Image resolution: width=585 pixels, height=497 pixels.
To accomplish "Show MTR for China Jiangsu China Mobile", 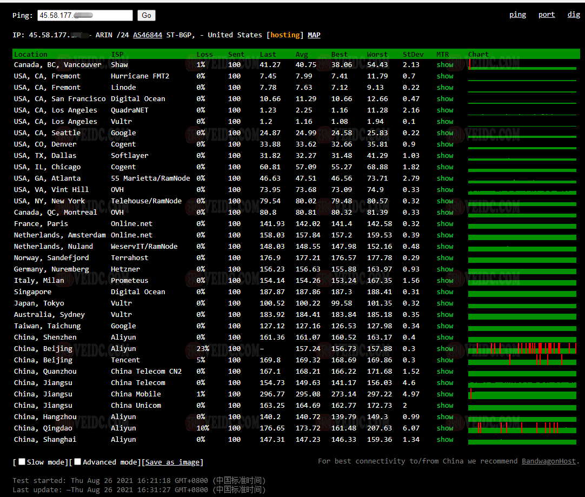I will point(445,394).
